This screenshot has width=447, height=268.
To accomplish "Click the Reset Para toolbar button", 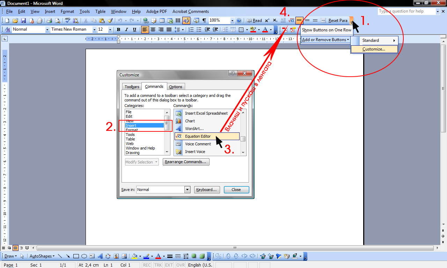I will 338,21.
